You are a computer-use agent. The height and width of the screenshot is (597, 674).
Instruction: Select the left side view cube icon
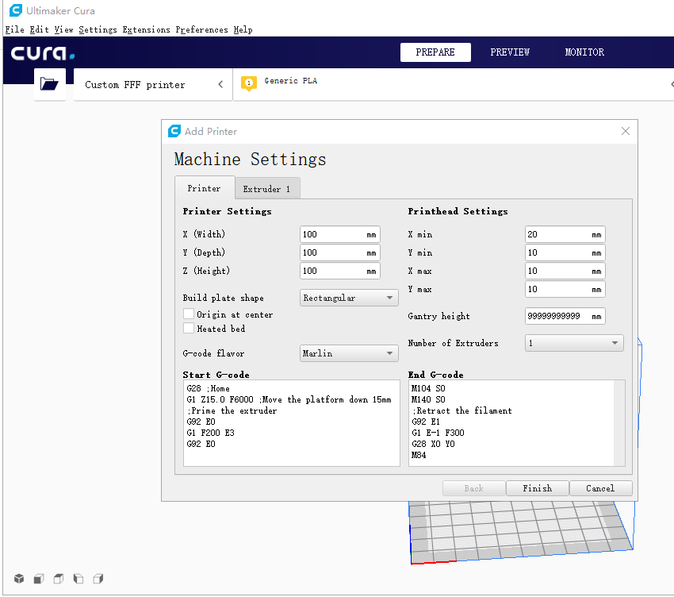coord(79,579)
